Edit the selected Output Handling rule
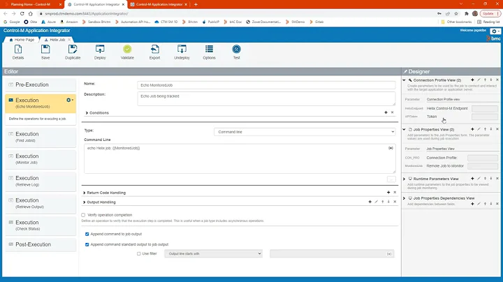Viewport: 503px width, 282px height. click(377, 202)
